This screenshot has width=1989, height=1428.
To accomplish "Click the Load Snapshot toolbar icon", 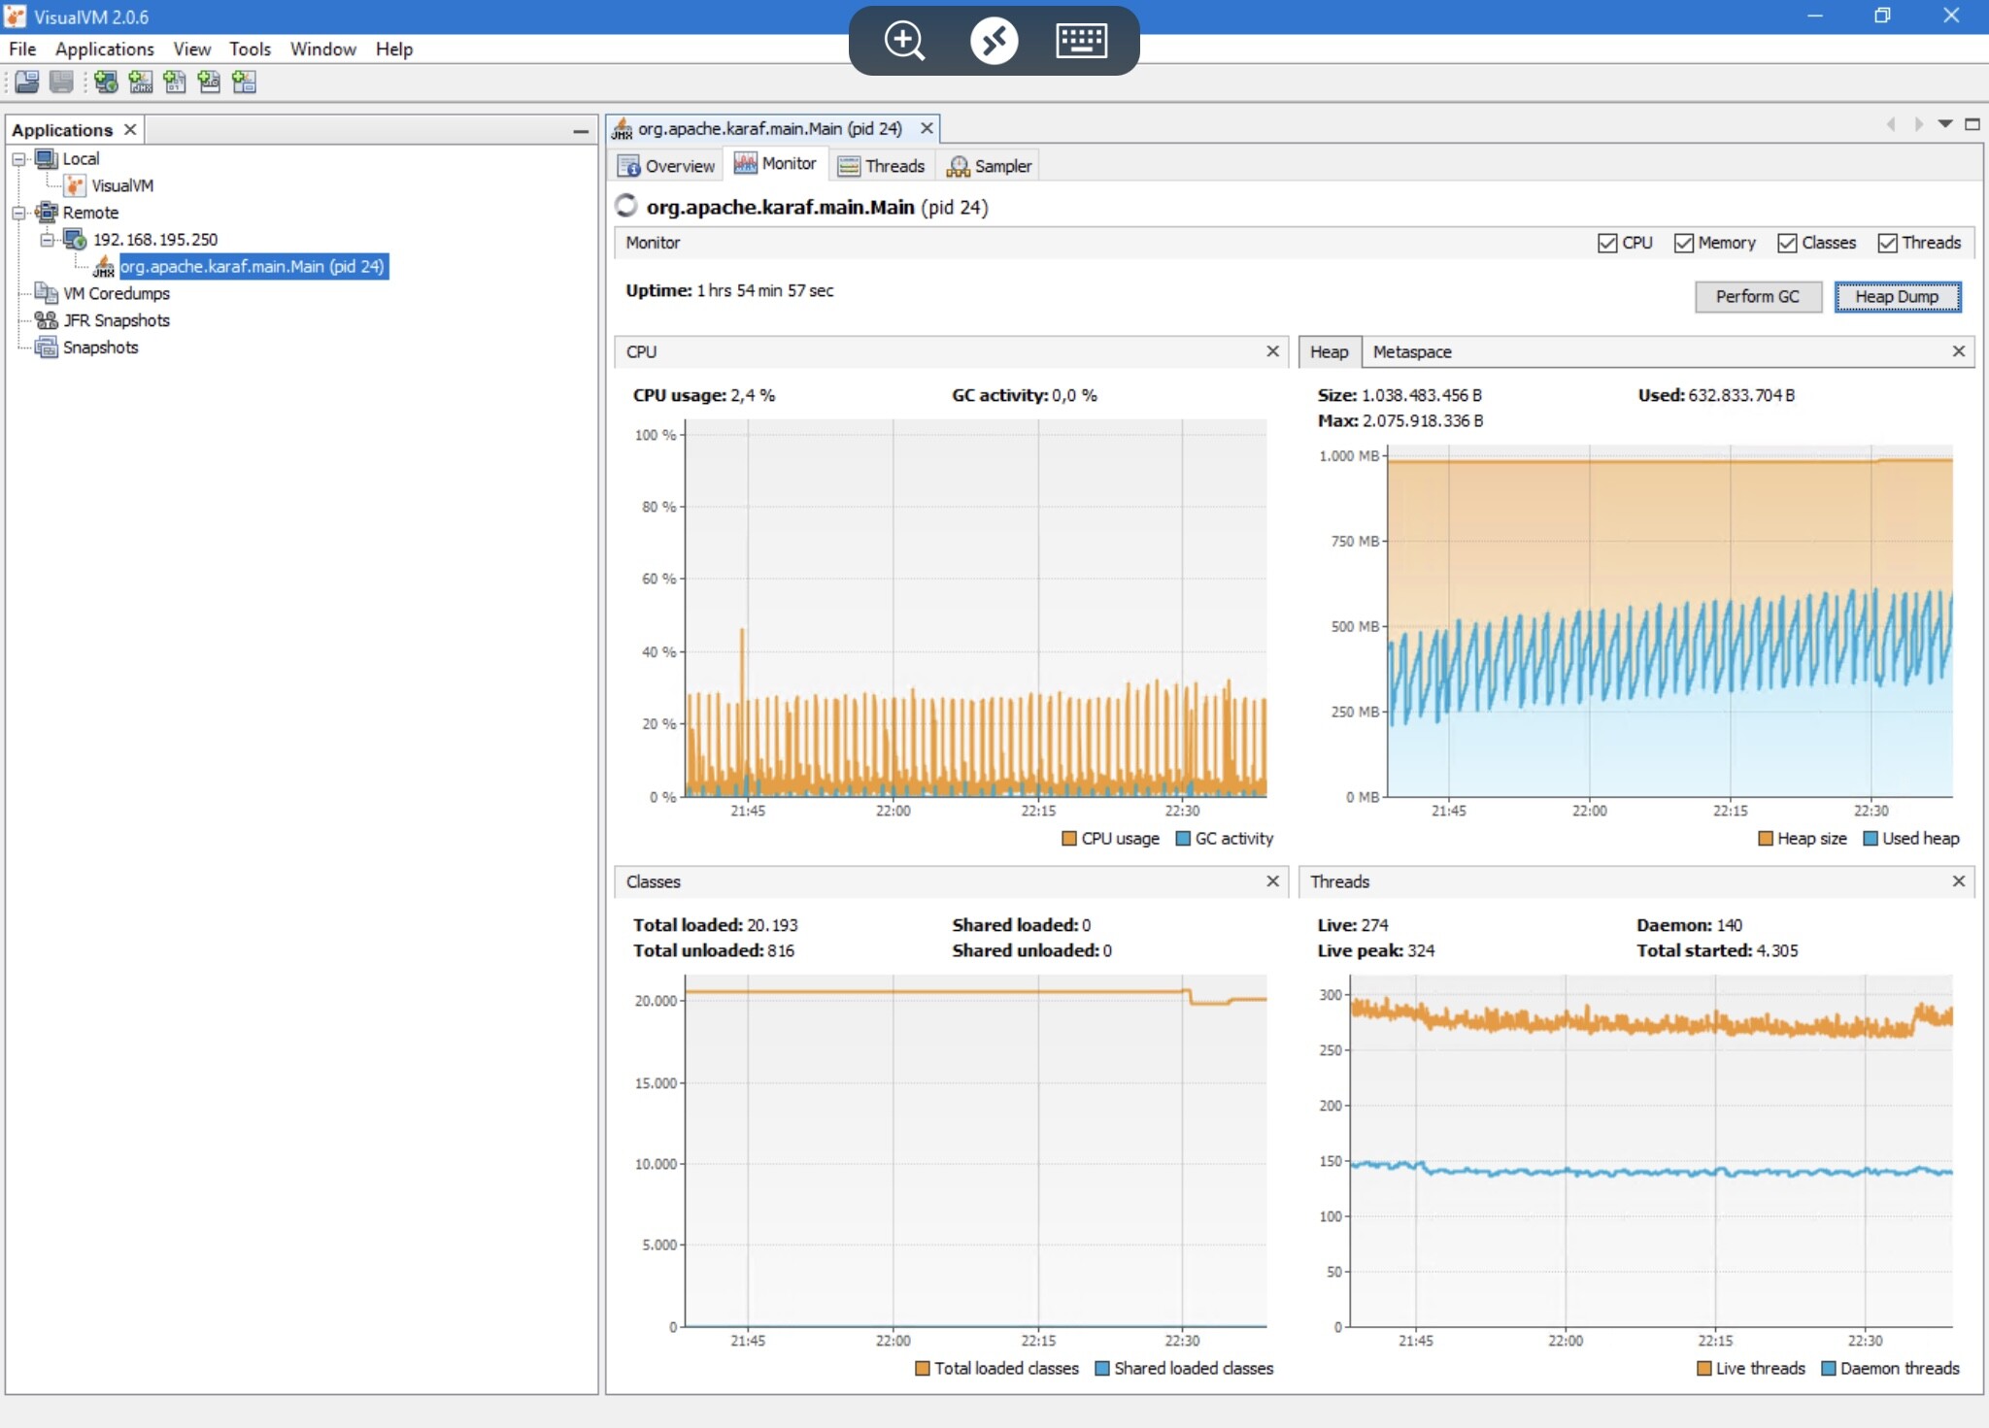I will pyautogui.click(x=27, y=83).
